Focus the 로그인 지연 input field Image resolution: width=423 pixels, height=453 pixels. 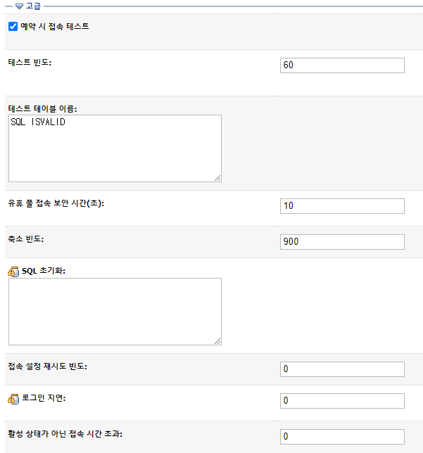pos(342,401)
